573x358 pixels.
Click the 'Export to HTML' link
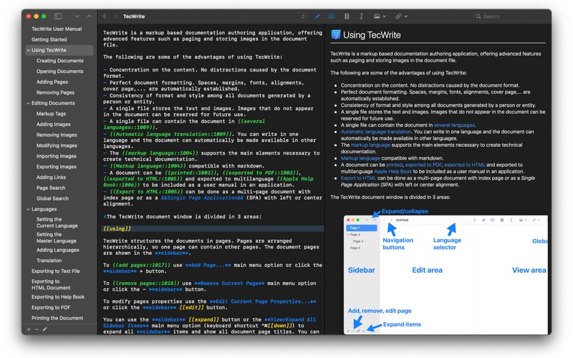pos(359,178)
